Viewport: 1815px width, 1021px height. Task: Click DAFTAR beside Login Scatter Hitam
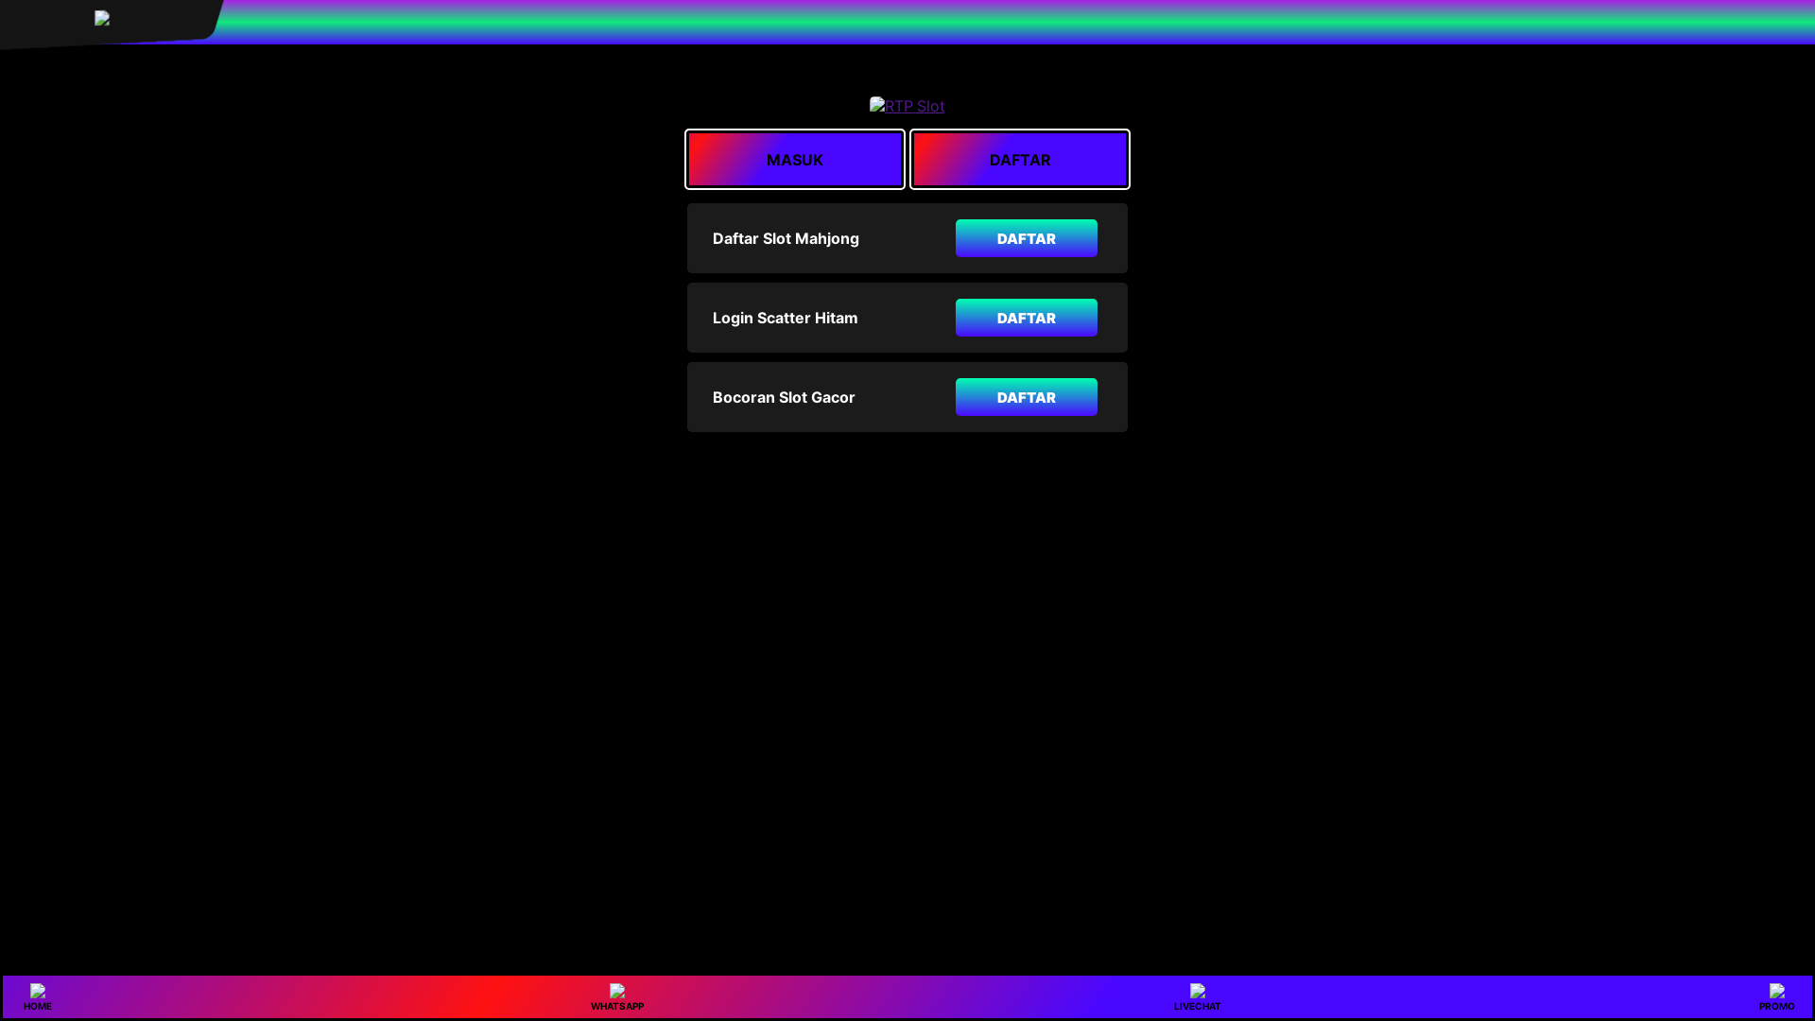(x=1027, y=318)
